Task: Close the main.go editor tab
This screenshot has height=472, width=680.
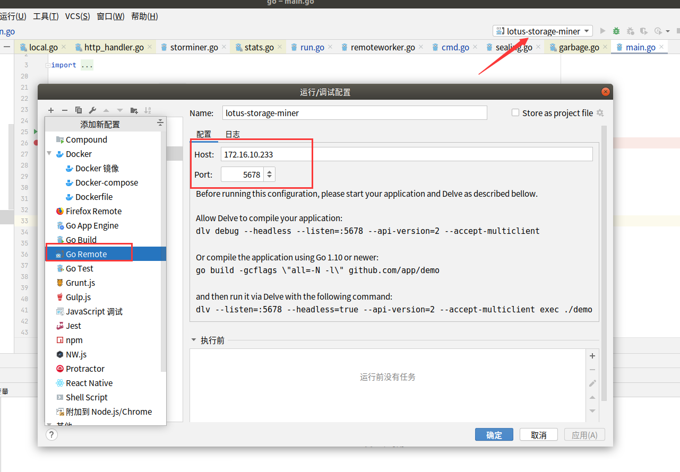Action: (661, 47)
